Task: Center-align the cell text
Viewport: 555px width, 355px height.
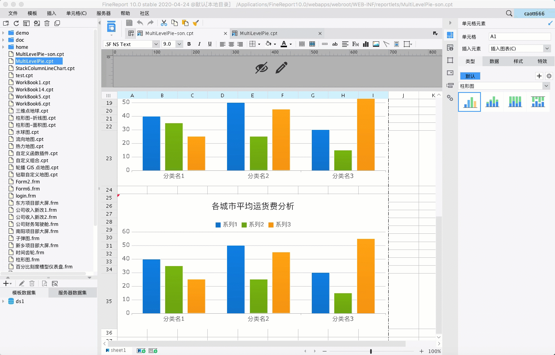Action: point(231,44)
